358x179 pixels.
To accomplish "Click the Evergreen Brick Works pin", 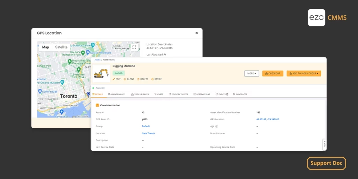I will tap(79, 69).
